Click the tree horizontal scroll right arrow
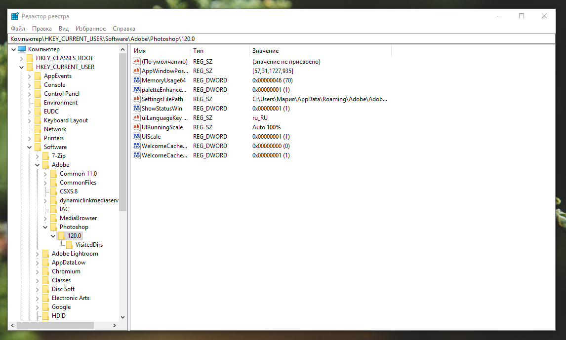566x340 pixels. 115,325
